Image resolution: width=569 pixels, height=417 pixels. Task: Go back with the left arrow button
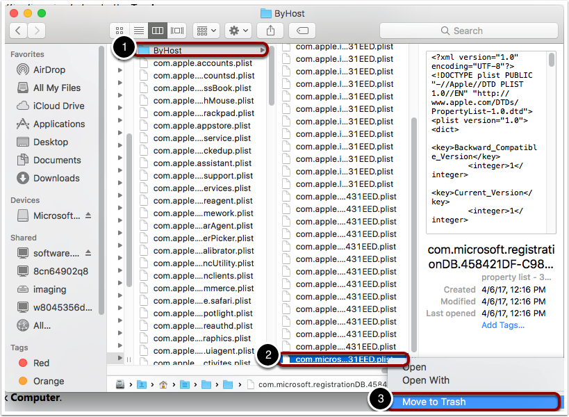[18, 31]
